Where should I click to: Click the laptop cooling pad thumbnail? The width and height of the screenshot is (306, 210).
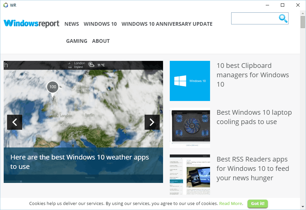(190, 128)
